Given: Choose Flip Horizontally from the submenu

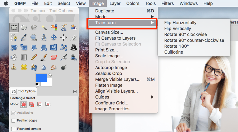Looking at the screenshot, I should 180,23.
